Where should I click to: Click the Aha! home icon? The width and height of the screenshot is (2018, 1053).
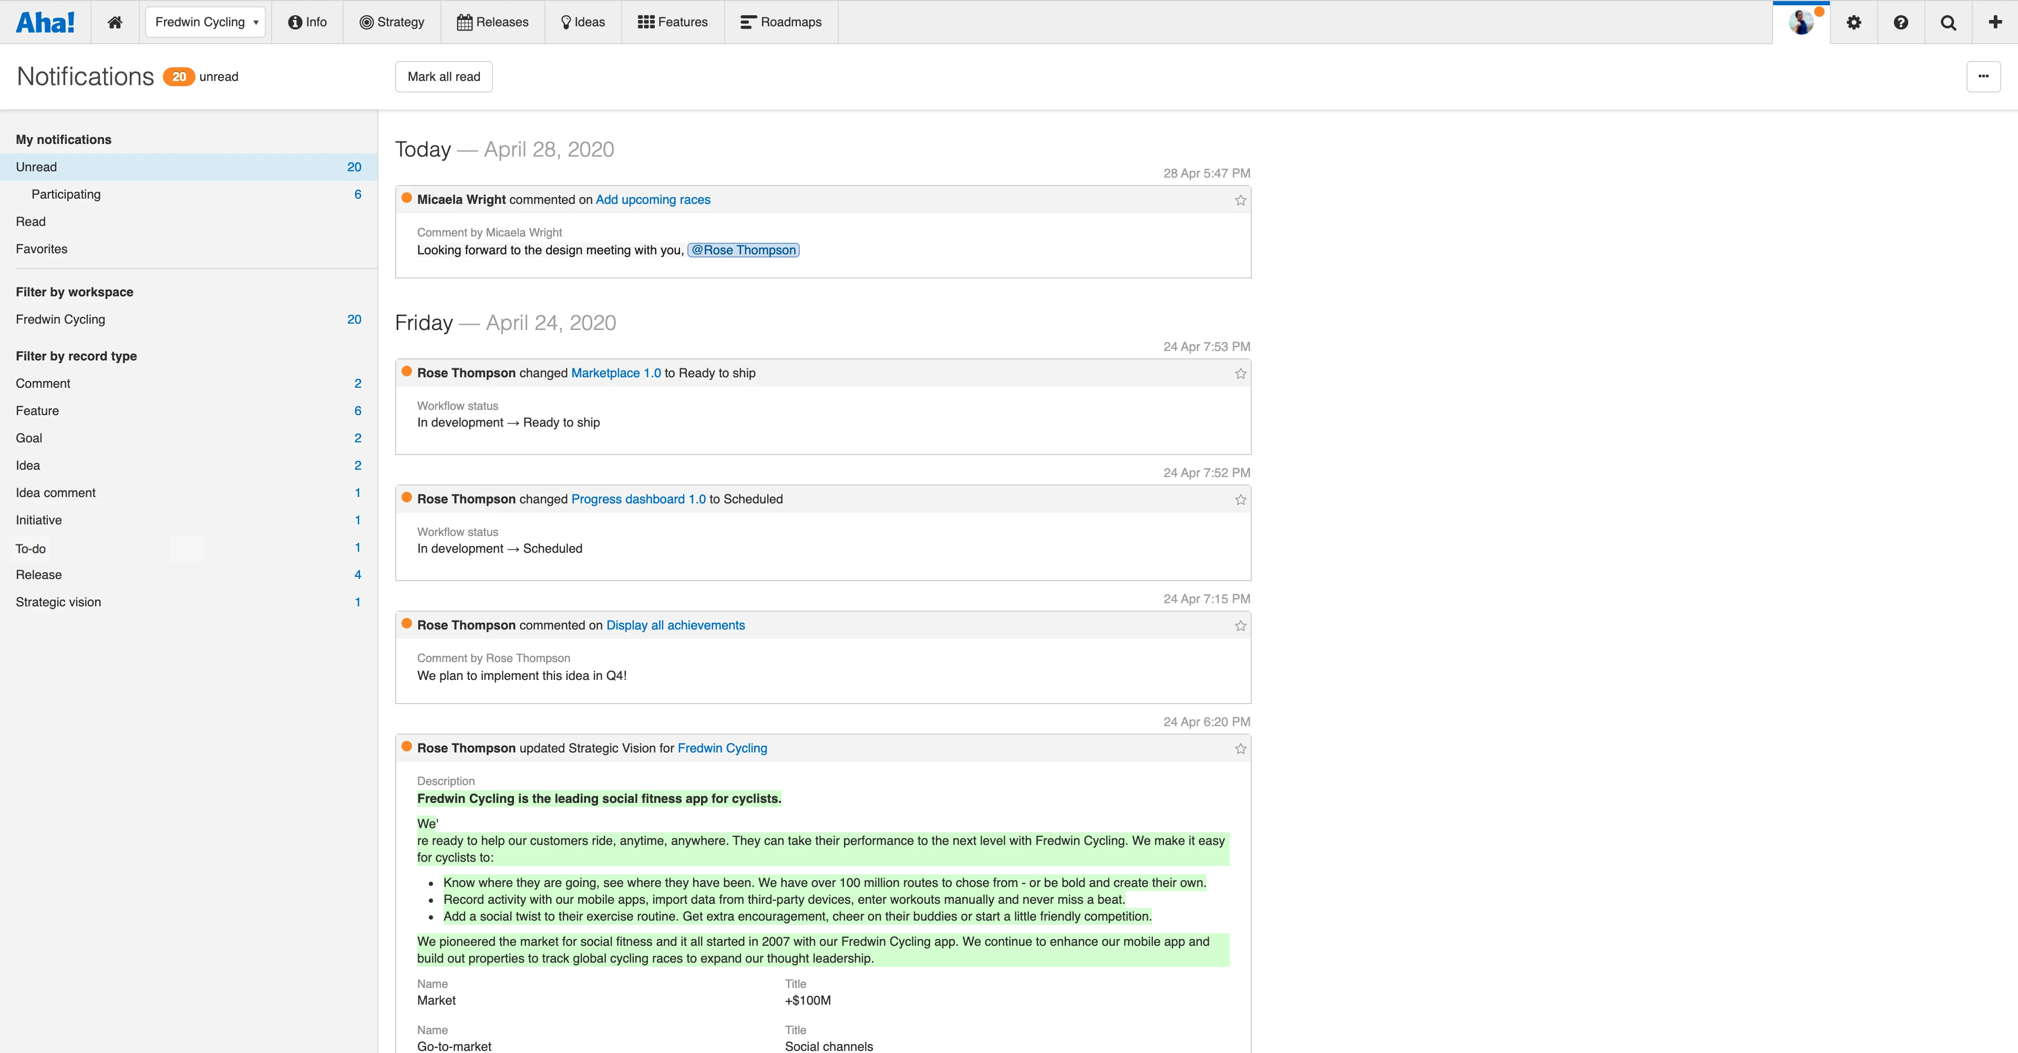coord(115,21)
